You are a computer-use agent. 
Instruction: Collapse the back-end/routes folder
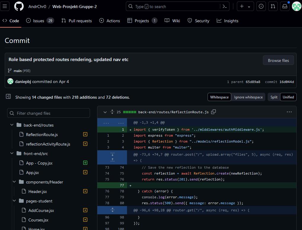pyautogui.click(x=12, y=125)
